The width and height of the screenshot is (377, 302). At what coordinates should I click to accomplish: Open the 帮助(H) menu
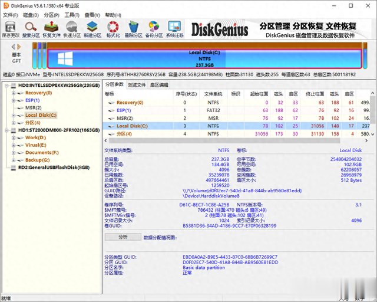tap(113, 15)
